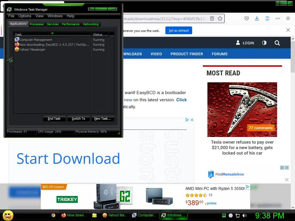Click the Switch To button
This screenshot has height=221, width=295.
tap(78, 119)
